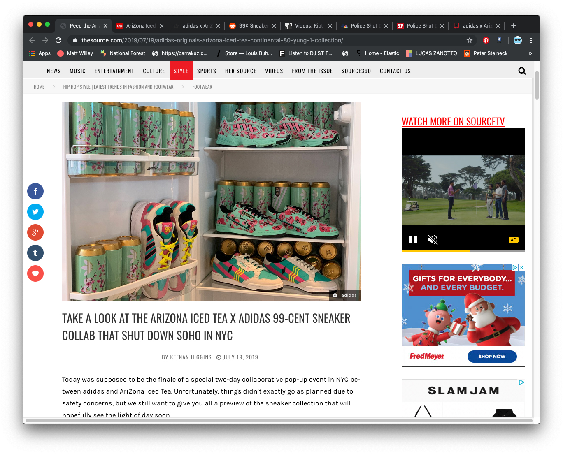Open the Pinterest extension
Viewport: 563px width, 454px height.
pyautogui.click(x=486, y=40)
